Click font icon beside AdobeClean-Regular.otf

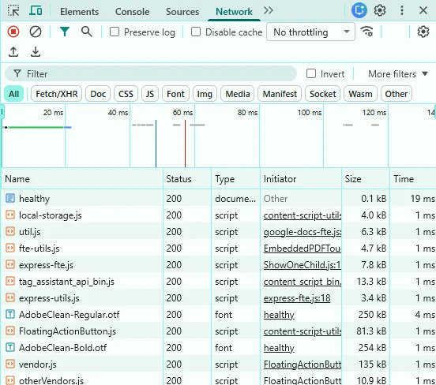[x=10, y=314]
